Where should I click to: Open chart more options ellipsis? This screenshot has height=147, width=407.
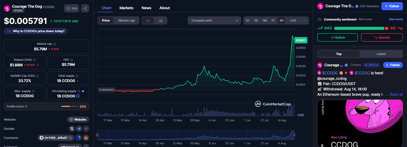coord(304,21)
